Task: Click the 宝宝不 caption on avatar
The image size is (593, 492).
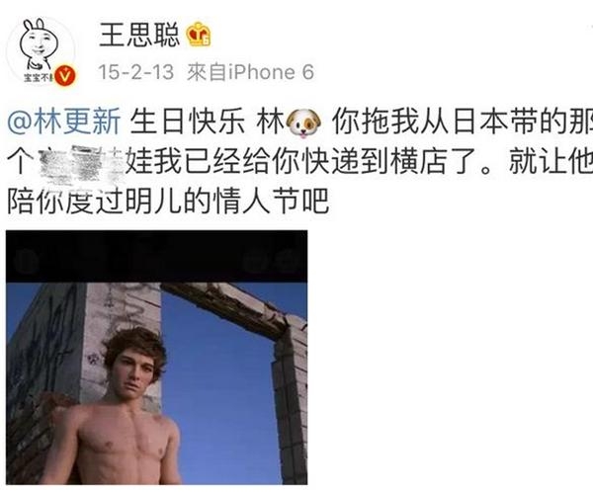Action: (x=37, y=77)
